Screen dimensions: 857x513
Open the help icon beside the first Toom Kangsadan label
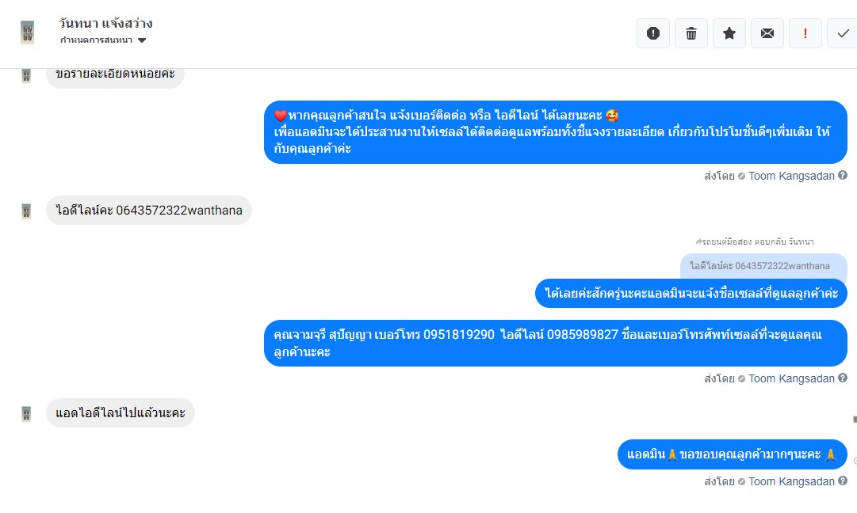pos(843,175)
